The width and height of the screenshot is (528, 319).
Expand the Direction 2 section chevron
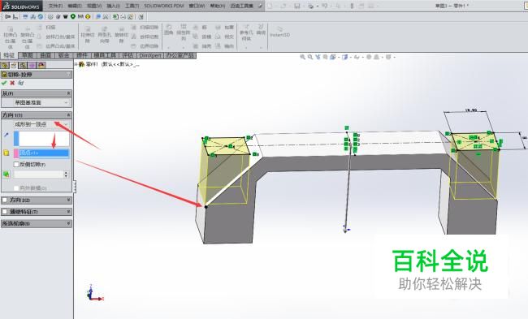point(68,200)
